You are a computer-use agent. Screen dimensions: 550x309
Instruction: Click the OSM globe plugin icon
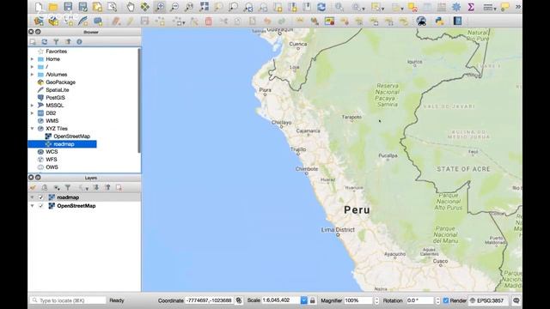[421, 21]
